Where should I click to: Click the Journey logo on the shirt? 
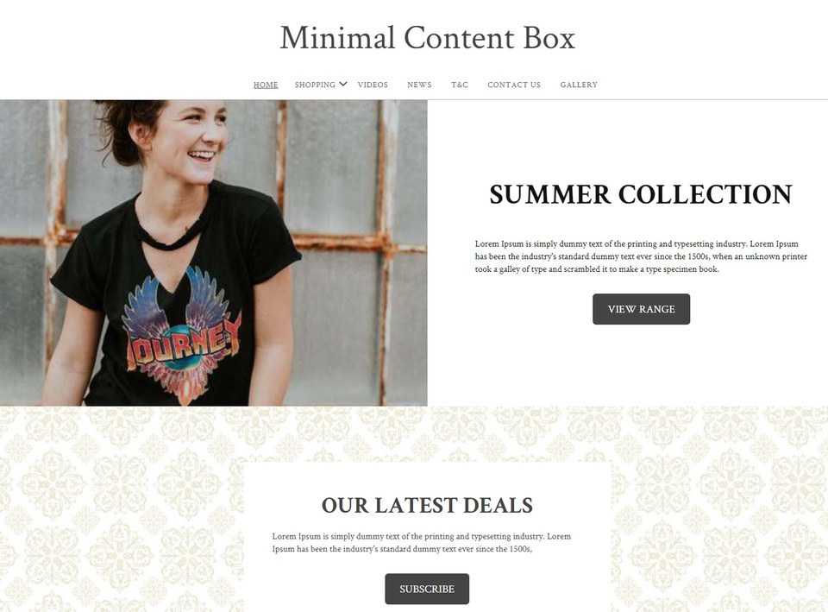[181, 337]
